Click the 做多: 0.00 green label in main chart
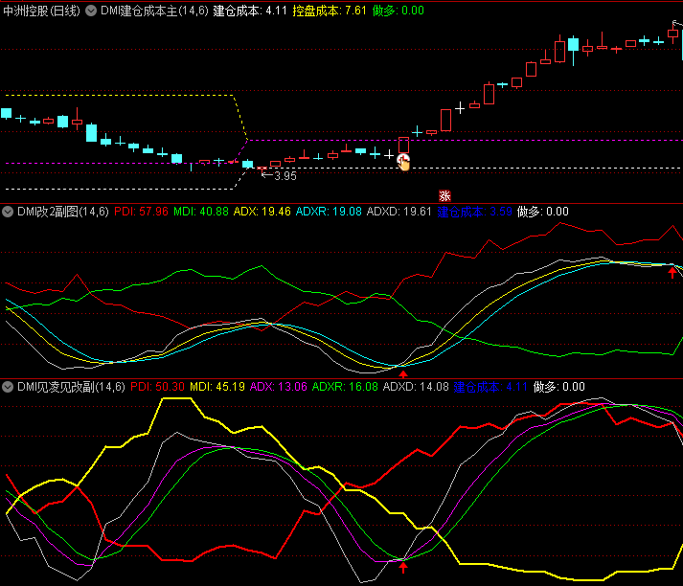Screen dimensions: 683x586 coord(398,11)
